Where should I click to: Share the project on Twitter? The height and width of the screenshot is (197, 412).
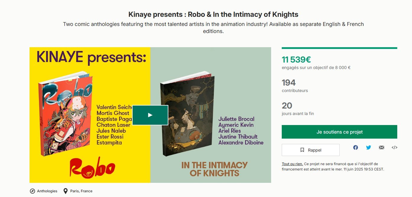[369, 147]
